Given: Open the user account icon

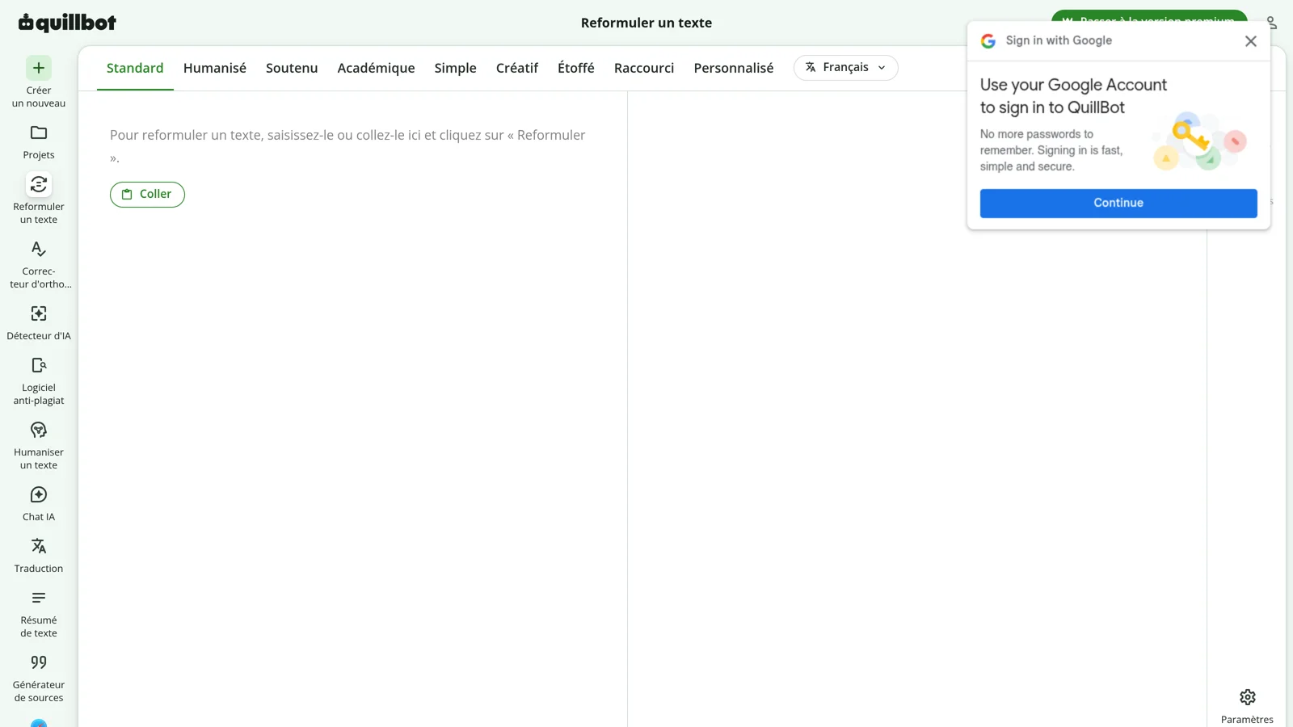Looking at the screenshot, I should point(1271,23).
